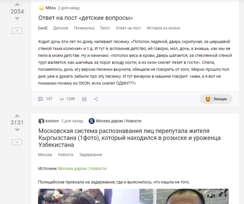The height and width of the screenshot is (204, 244).
Task: Open the face recognition photo in the post
Action: 134,196
